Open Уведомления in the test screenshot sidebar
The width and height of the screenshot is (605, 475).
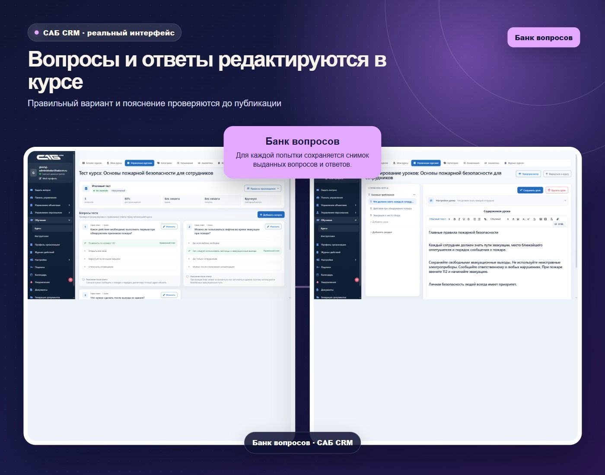(50, 282)
